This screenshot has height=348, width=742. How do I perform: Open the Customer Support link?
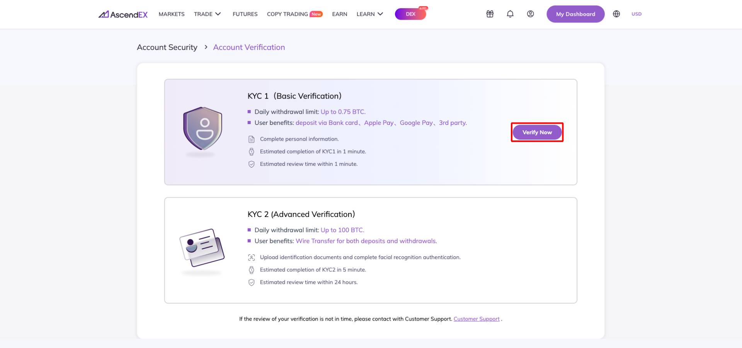pyautogui.click(x=476, y=319)
